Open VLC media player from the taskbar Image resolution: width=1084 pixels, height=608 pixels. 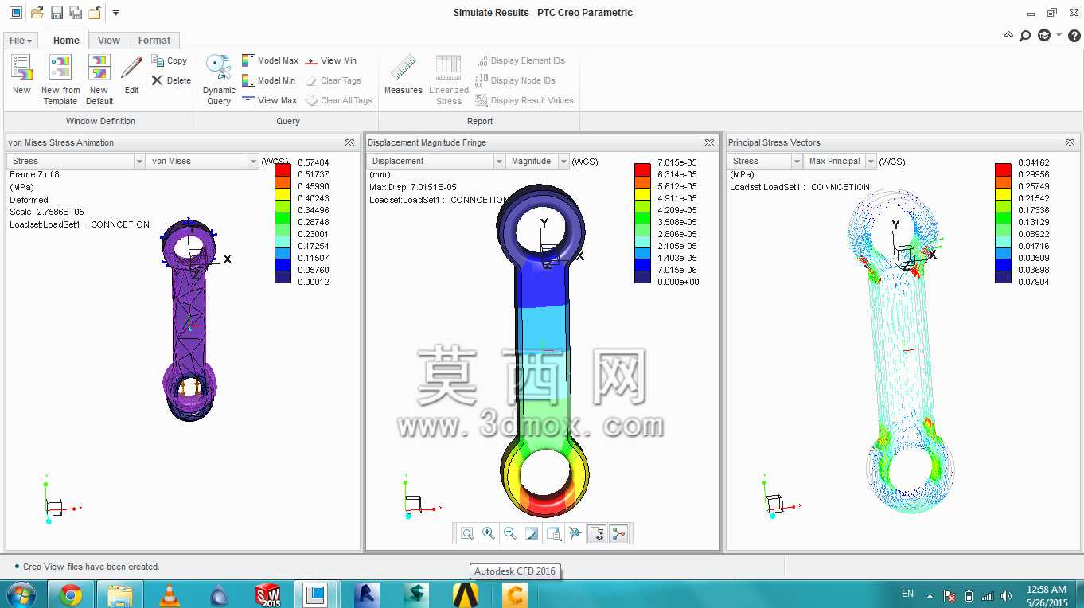tap(169, 594)
